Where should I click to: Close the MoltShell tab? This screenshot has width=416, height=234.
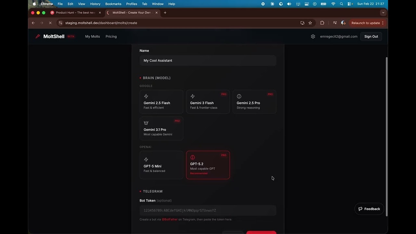click(x=156, y=13)
